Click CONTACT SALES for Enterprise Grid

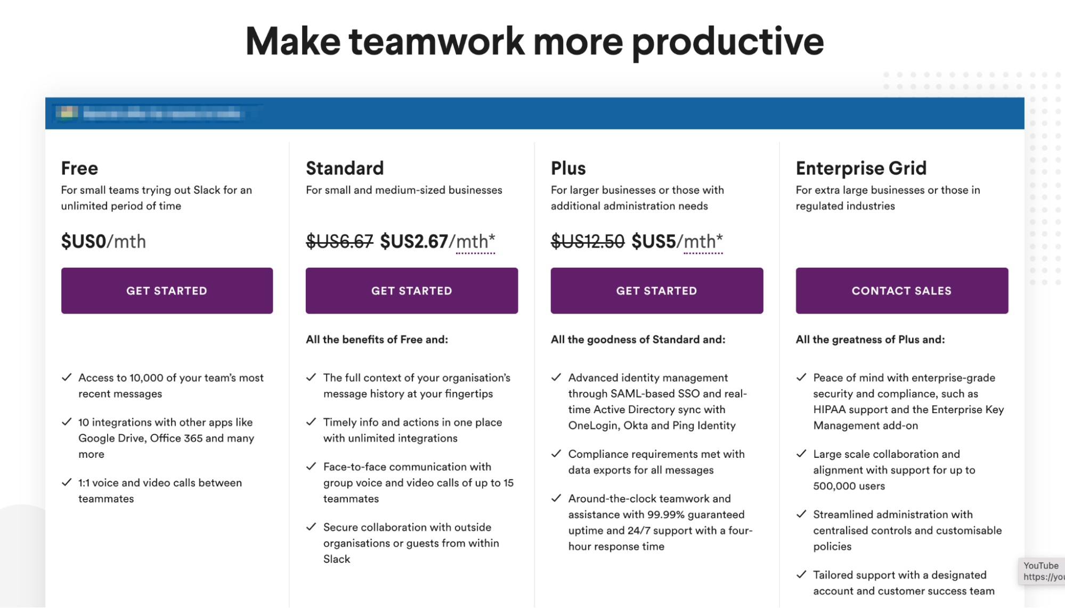tap(901, 290)
